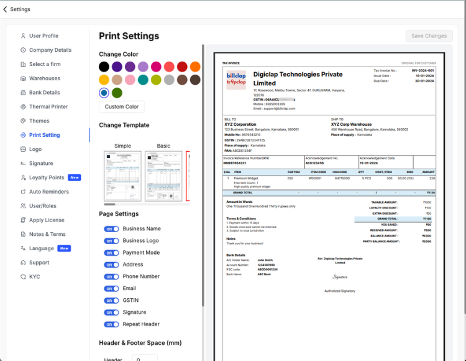The width and height of the screenshot is (466, 361).
Task: Open Auto Reminders settings
Action: click(x=48, y=192)
